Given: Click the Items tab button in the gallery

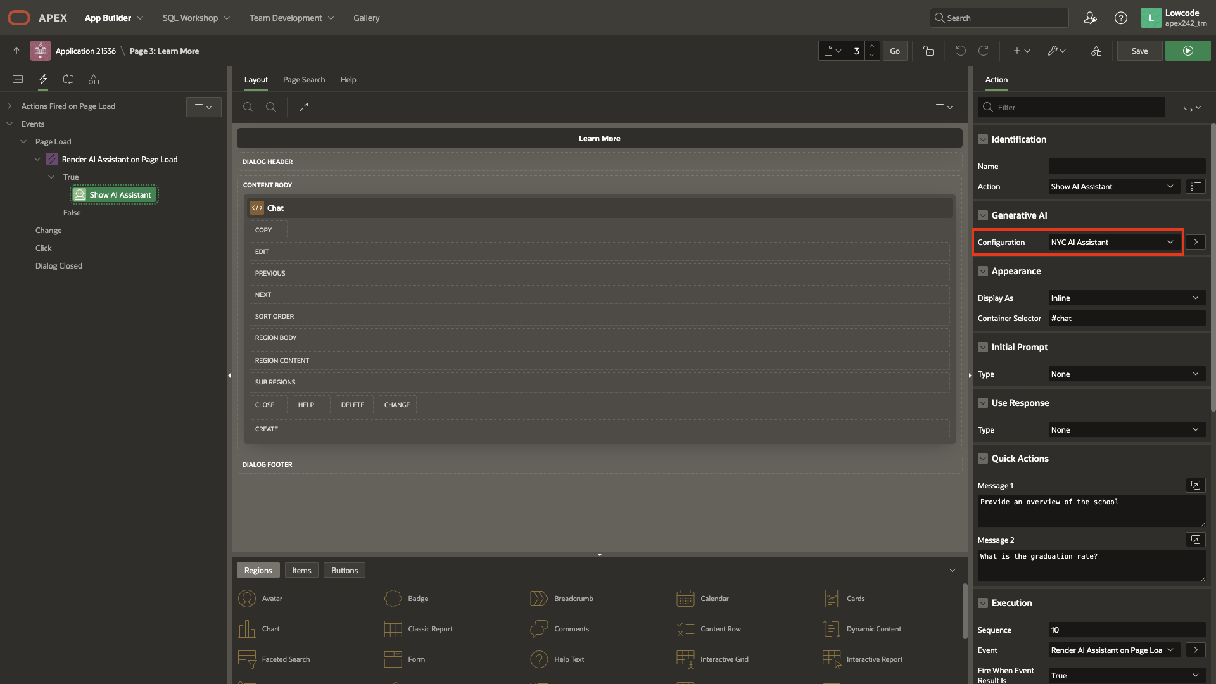Looking at the screenshot, I should tap(301, 570).
